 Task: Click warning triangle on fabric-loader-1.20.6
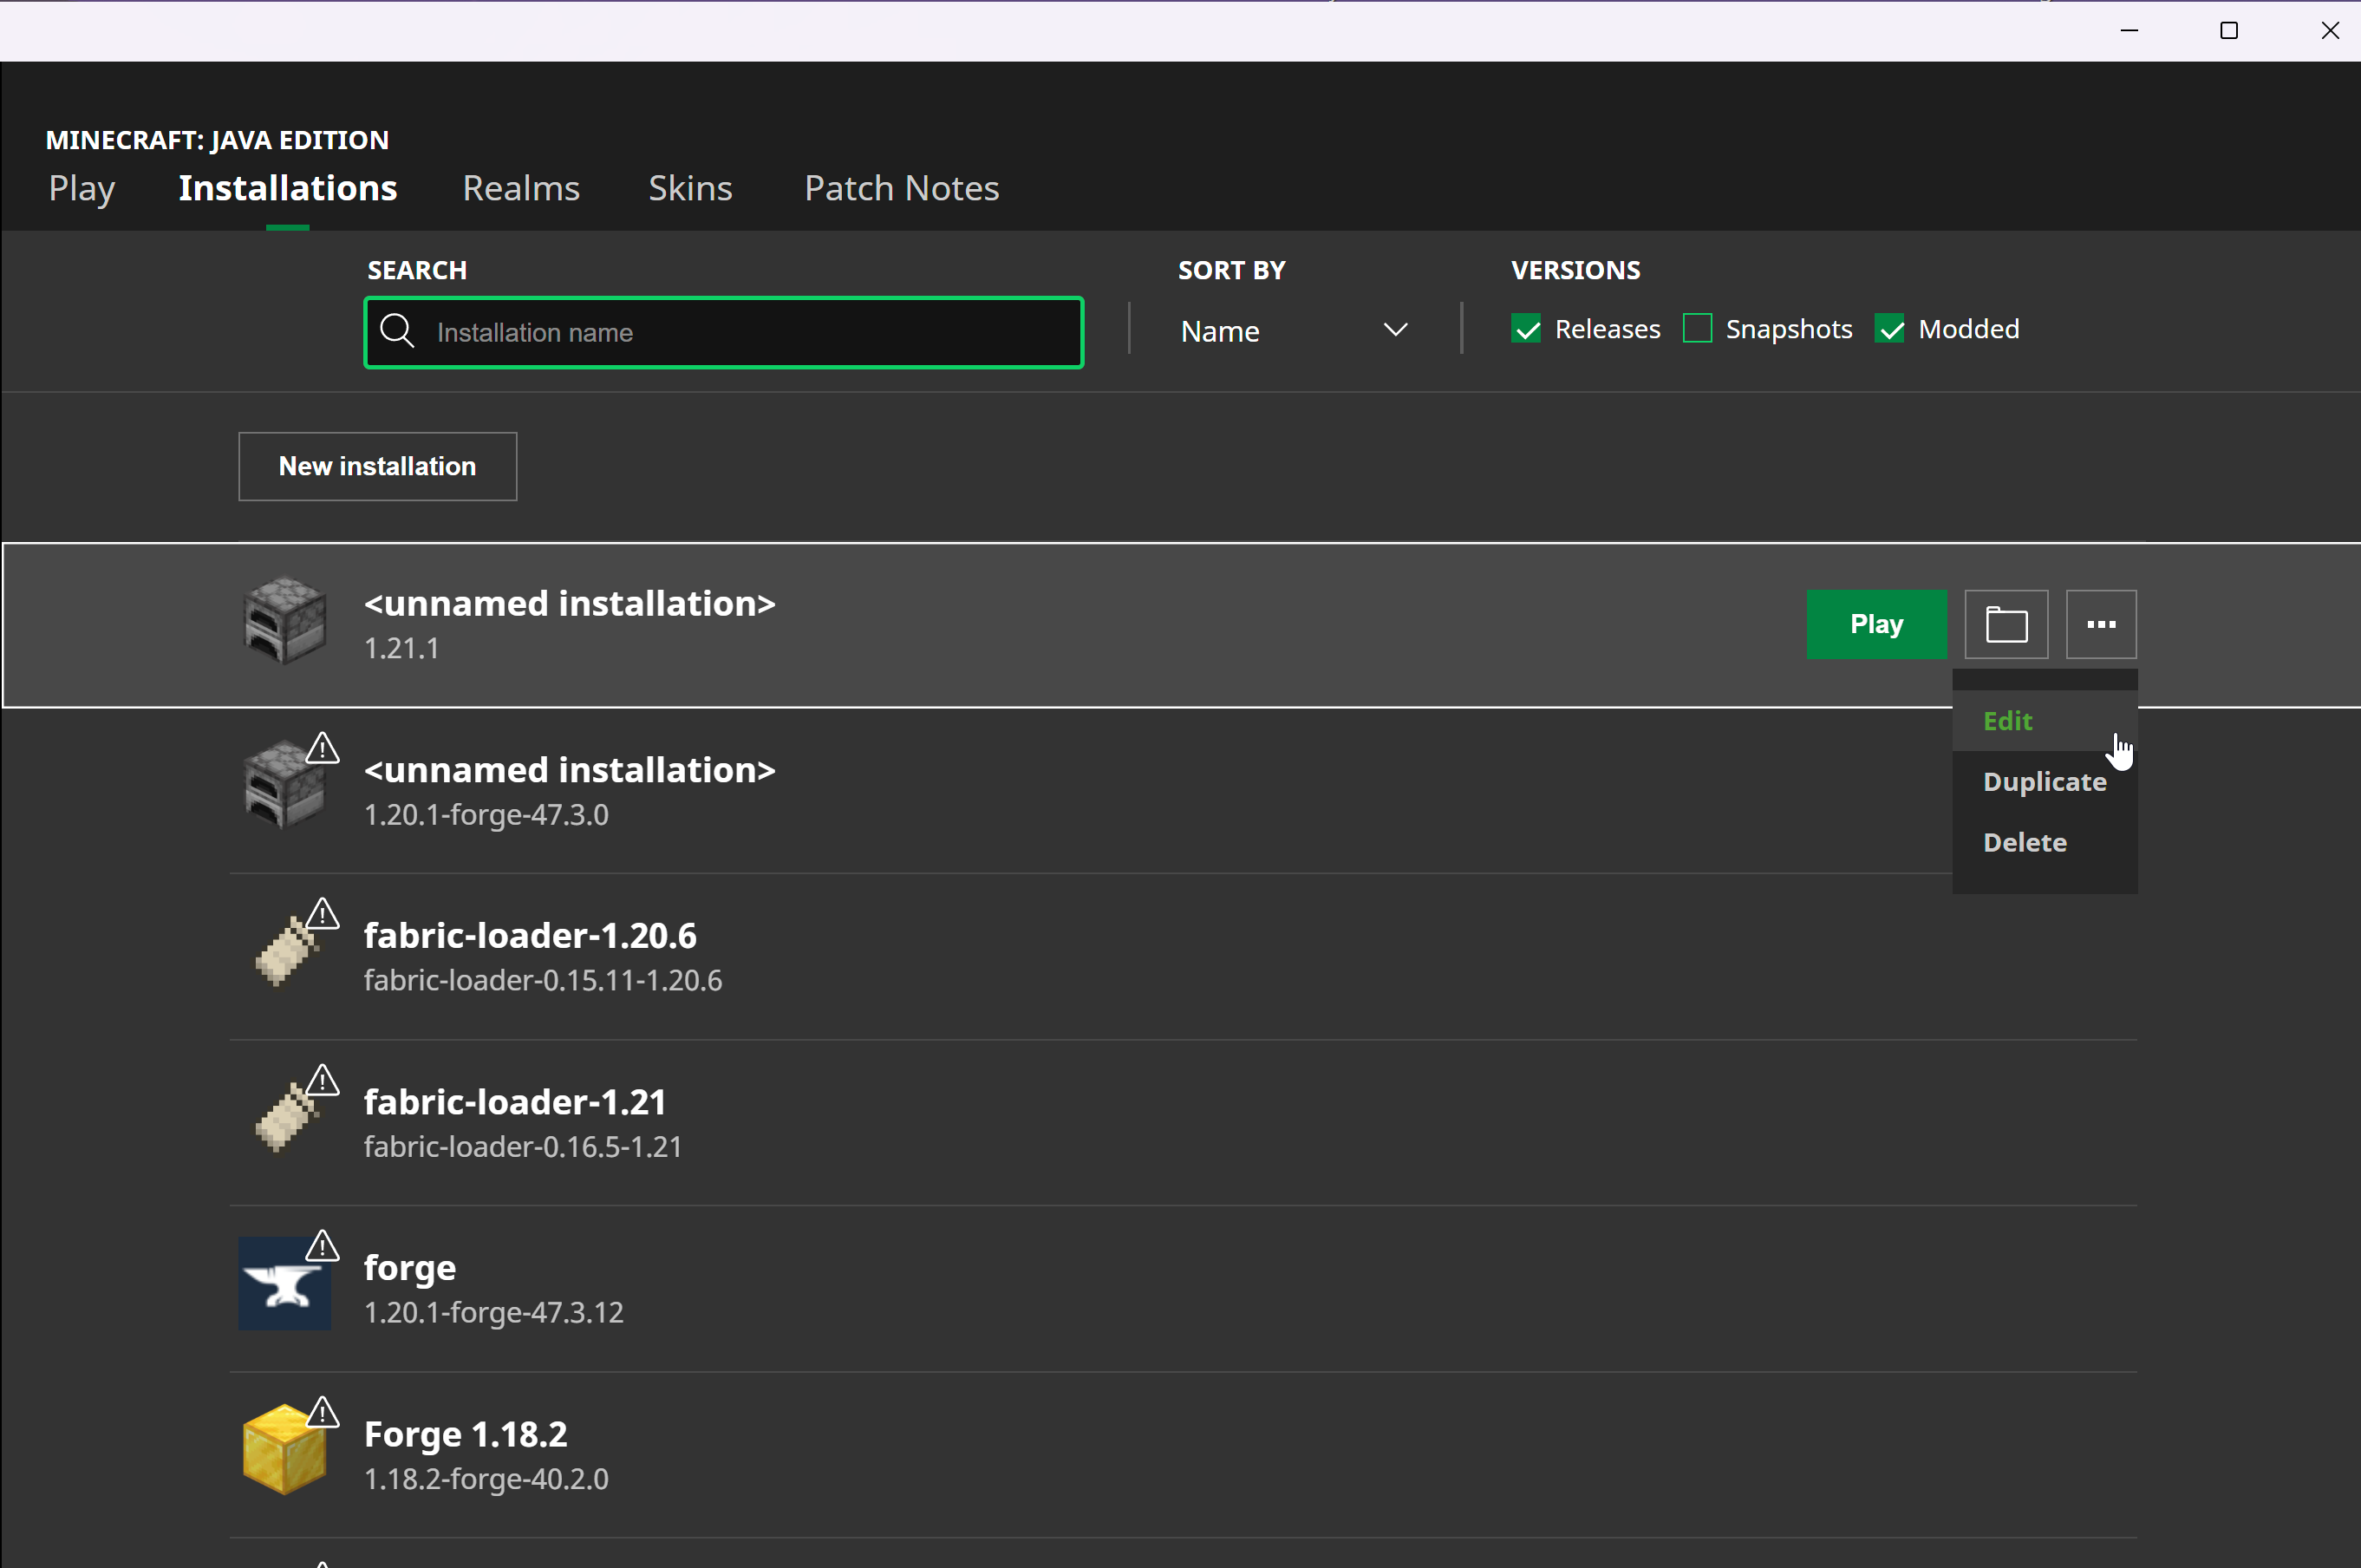click(x=322, y=914)
